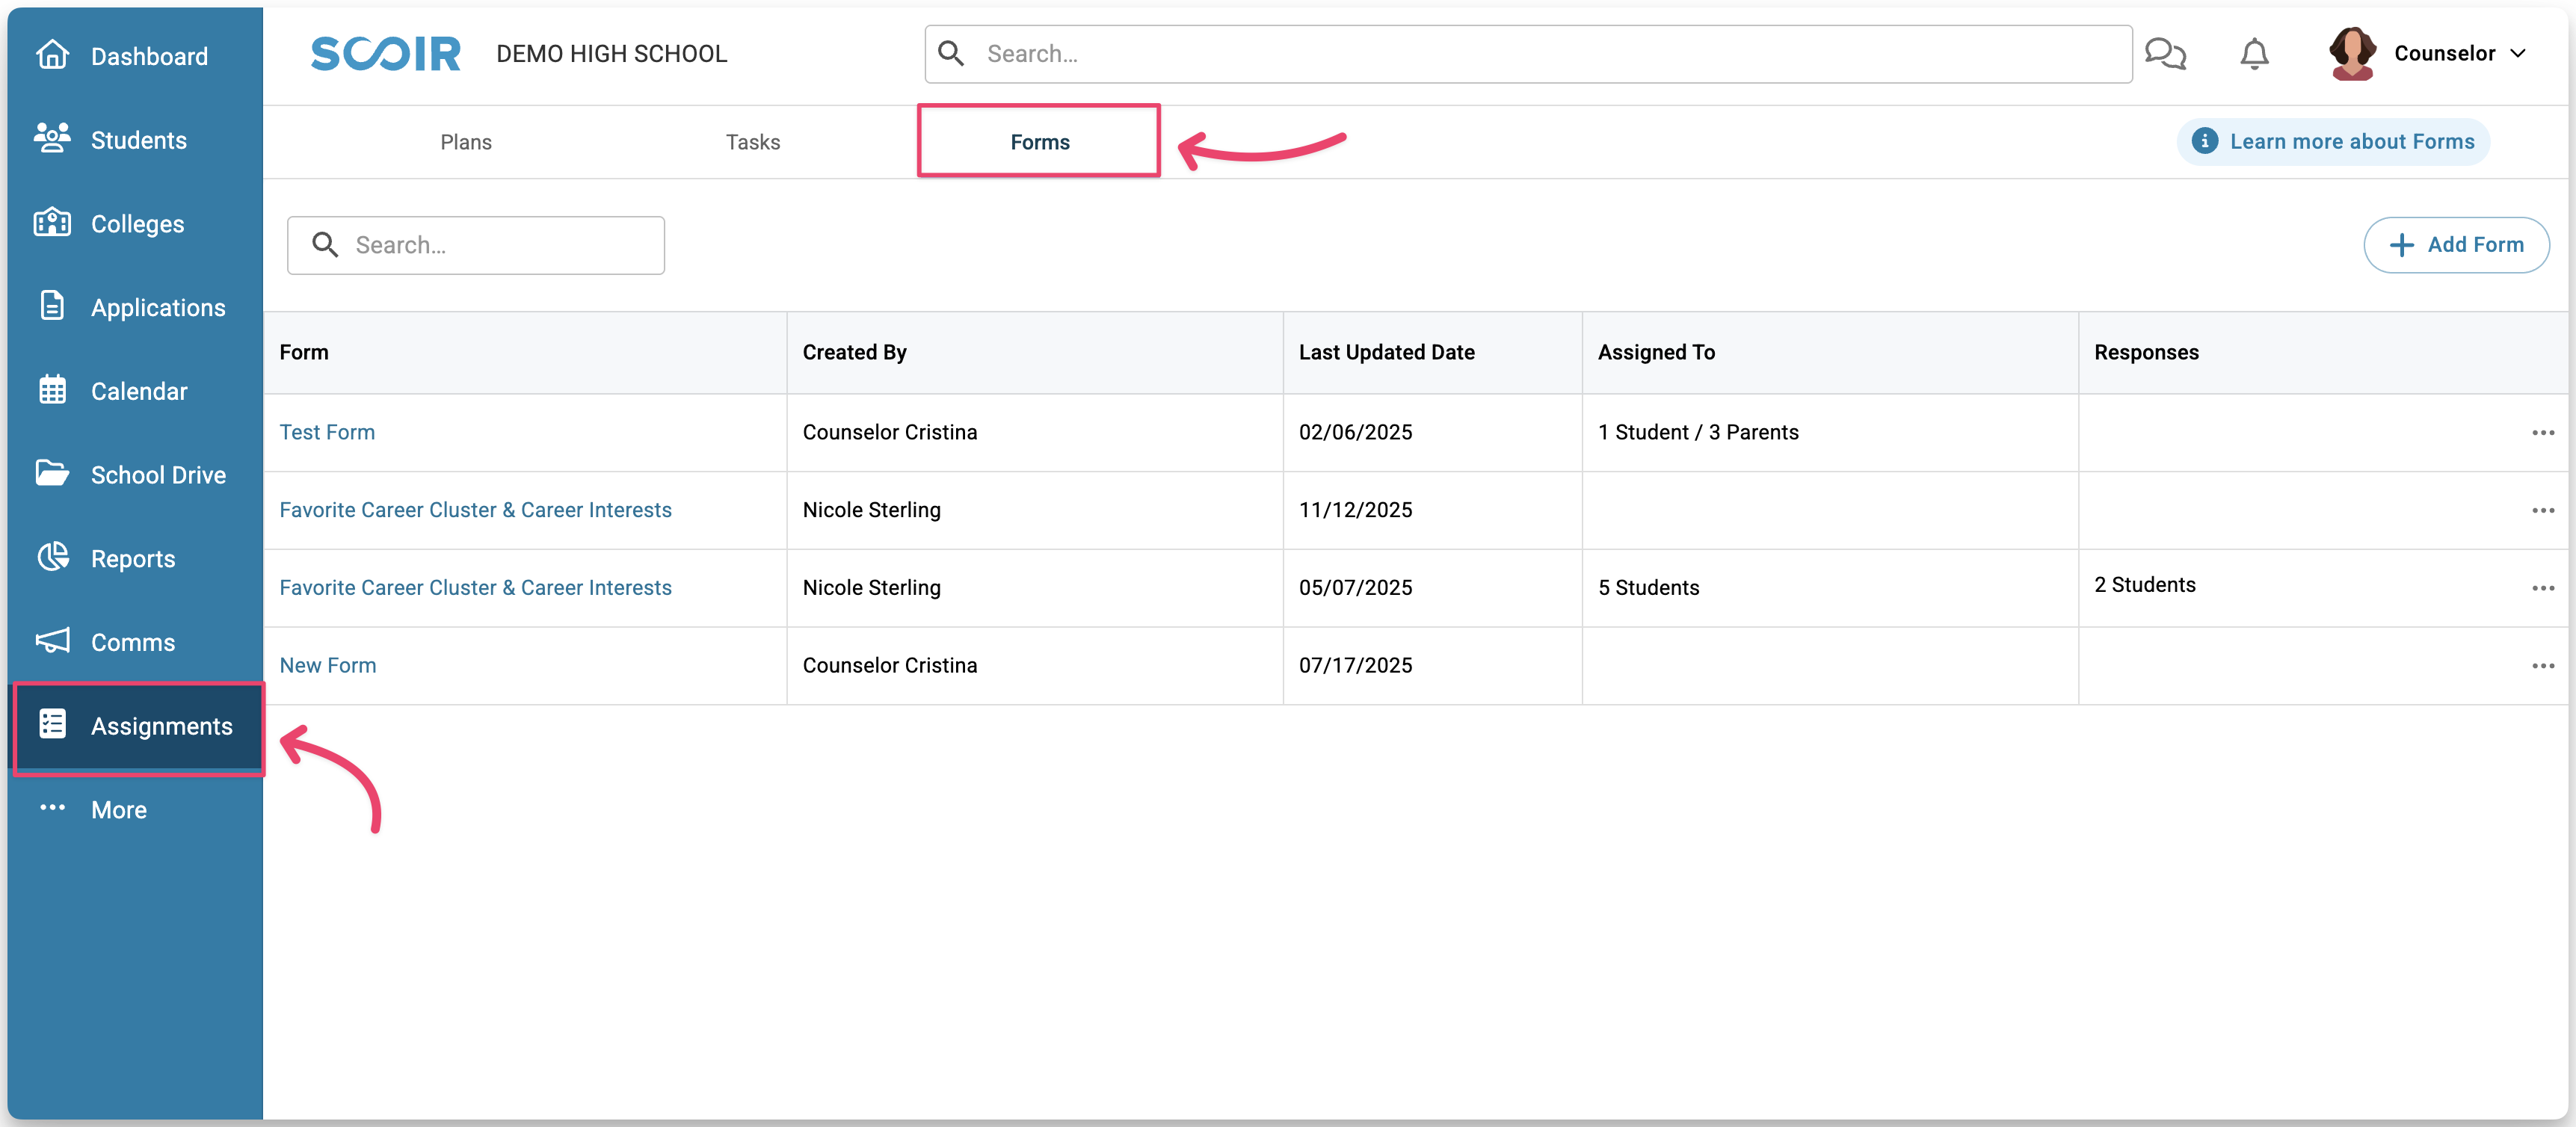The width and height of the screenshot is (2576, 1127).
Task: Switch to the Plans tab
Action: pos(466,142)
